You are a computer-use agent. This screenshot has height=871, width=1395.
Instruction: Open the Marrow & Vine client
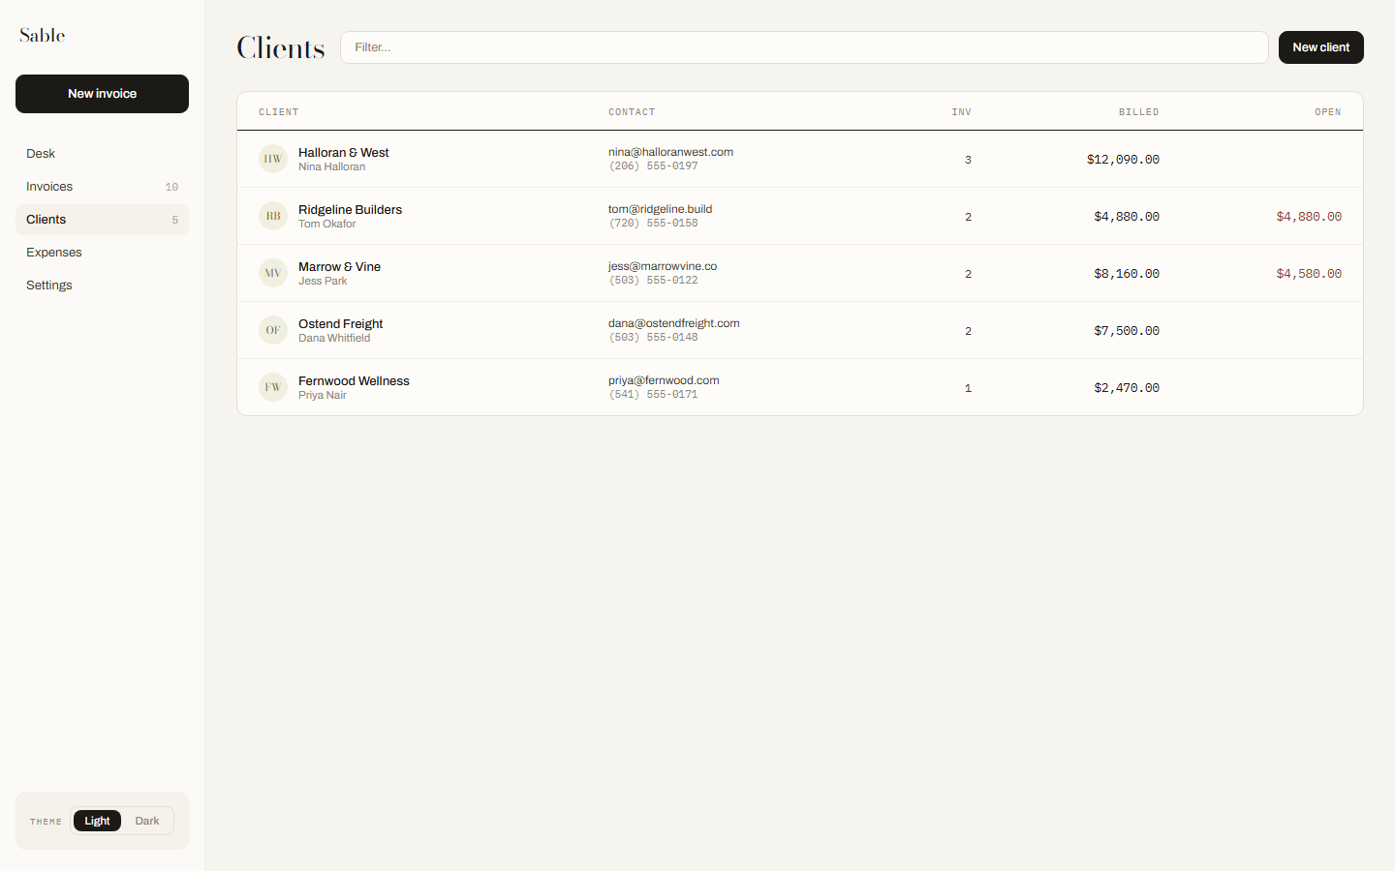[800, 273]
